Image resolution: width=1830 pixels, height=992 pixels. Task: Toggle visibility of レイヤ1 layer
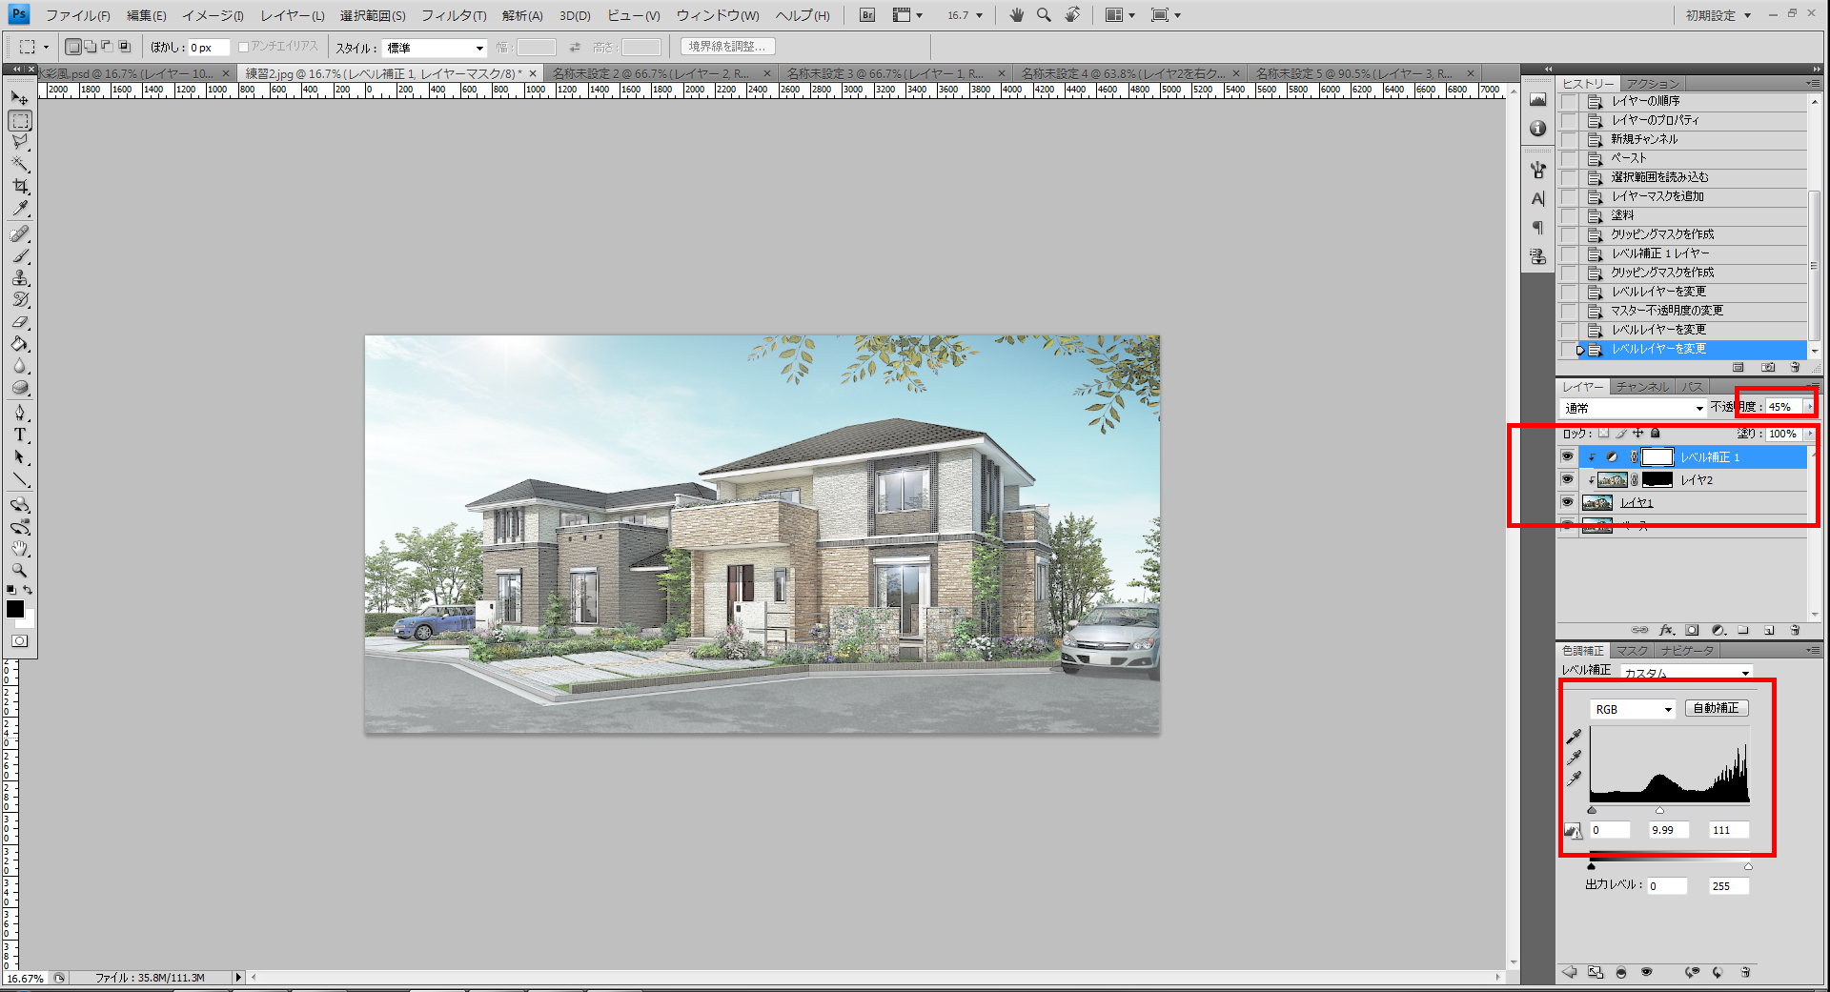(x=1567, y=502)
